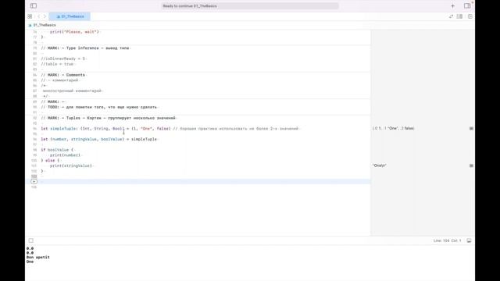This screenshot has width=500, height=281.
Task: Enable code review arrows icon
Action: pyautogui.click(x=451, y=16)
